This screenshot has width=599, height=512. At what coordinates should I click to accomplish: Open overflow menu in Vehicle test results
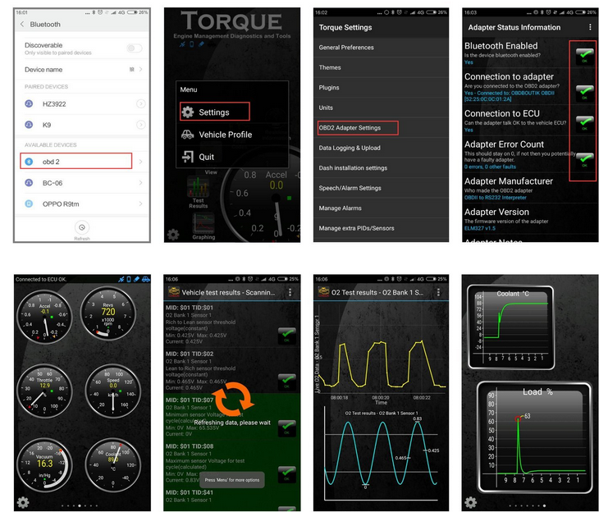pos(290,292)
